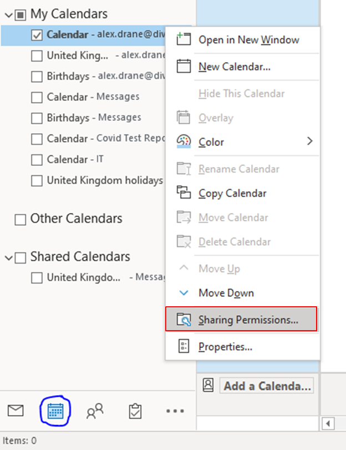Click the Copy Calendar icon
Image resolution: width=346 pixels, height=450 pixels.
click(x=183, y=193)
